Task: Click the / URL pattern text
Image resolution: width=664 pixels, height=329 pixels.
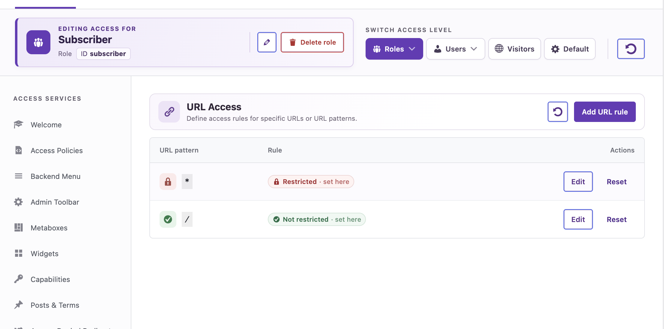Action: (x=187, y=219)
